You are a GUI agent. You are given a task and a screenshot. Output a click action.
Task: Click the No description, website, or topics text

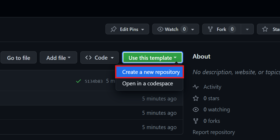click(x=236, y=72)
